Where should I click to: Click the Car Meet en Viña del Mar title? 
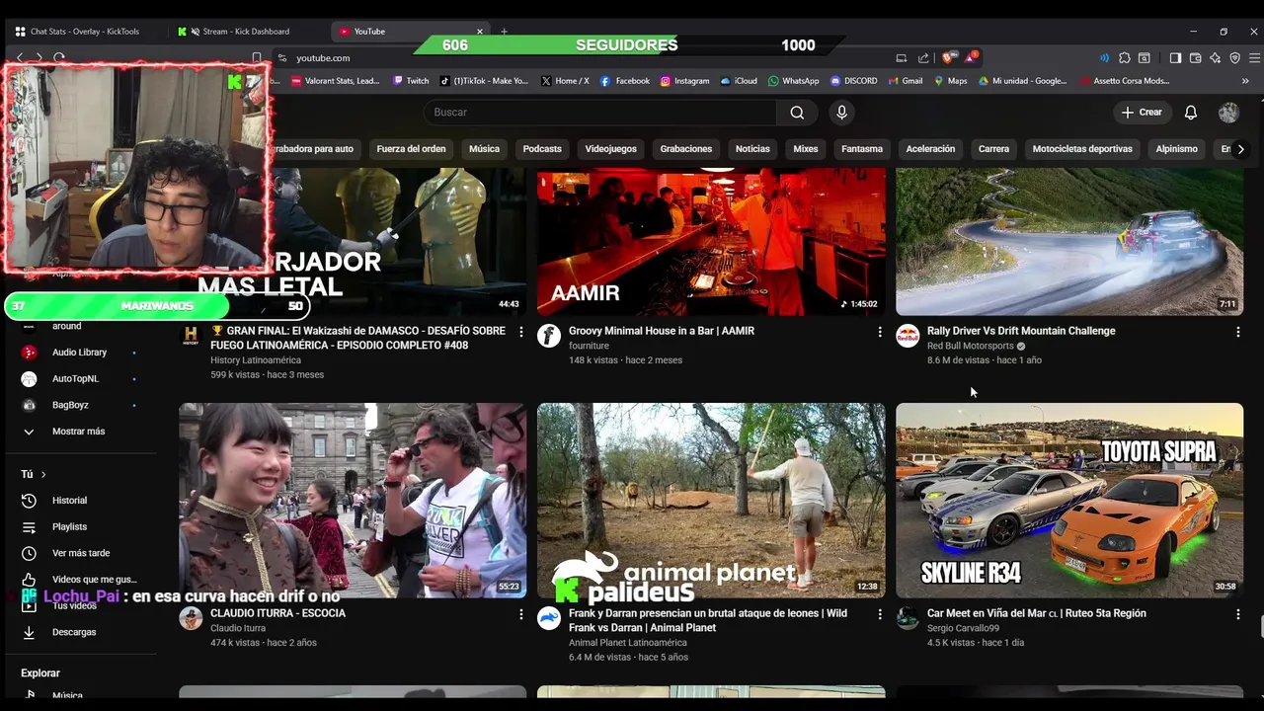coord(1037,613)
